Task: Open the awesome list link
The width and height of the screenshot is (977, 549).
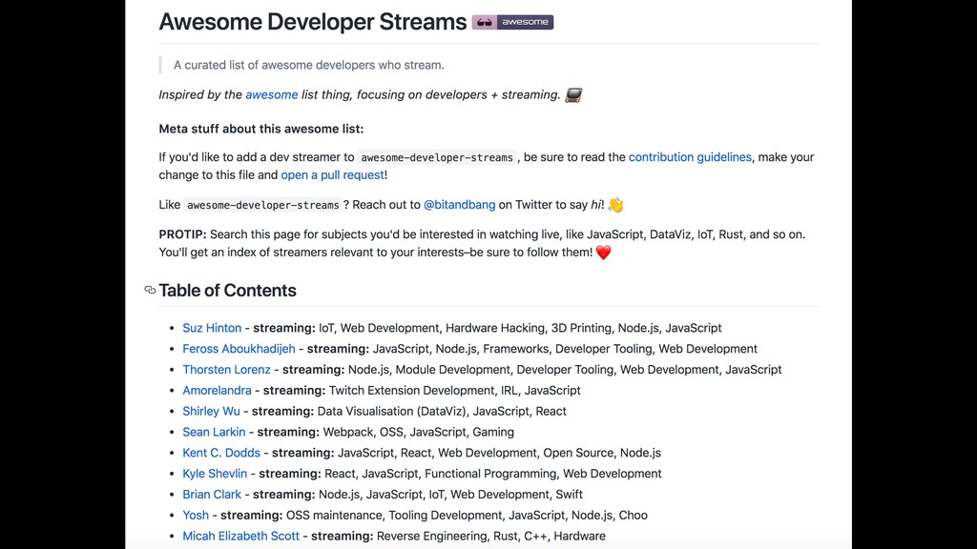Action: [x=272, y=94]
